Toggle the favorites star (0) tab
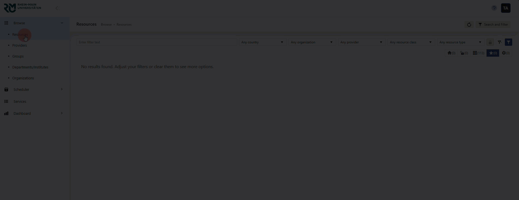The image size is (519, 200). 493,53
